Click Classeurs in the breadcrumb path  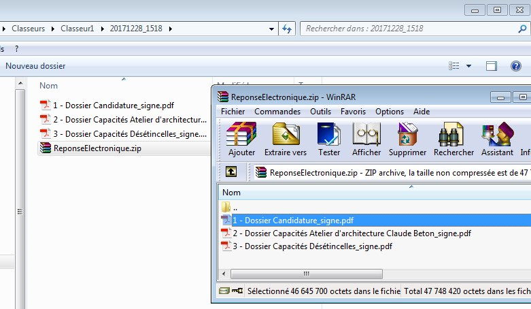[x=28, y=29]
